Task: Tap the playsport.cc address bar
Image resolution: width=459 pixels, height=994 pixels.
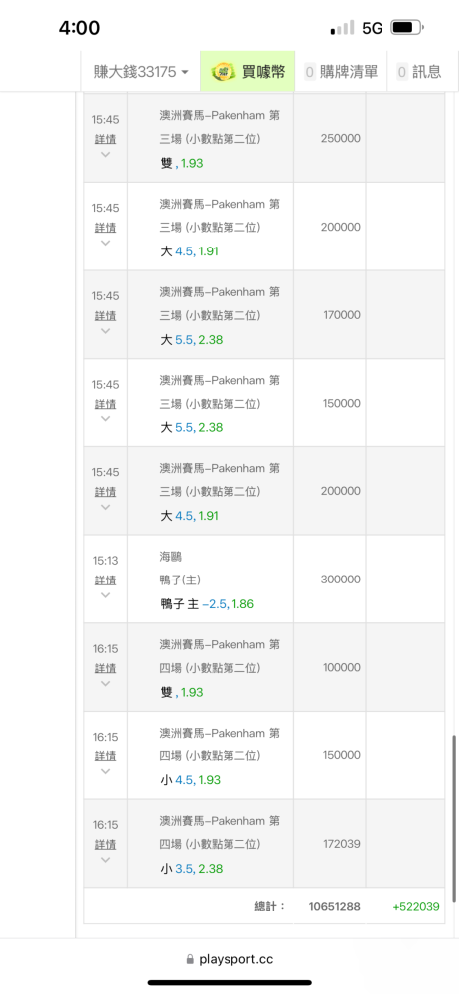Action: [x=229, y=960]
